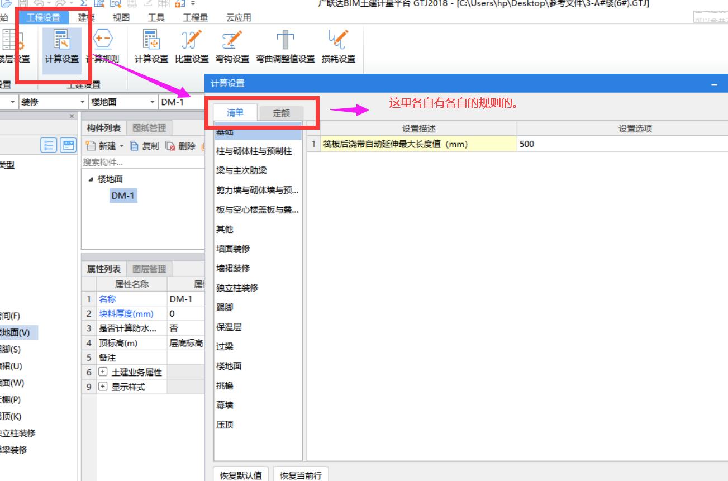Viewport: 728px width, 481px height.
Task: Select 墙面装修 in settings list
Action: 258,249
